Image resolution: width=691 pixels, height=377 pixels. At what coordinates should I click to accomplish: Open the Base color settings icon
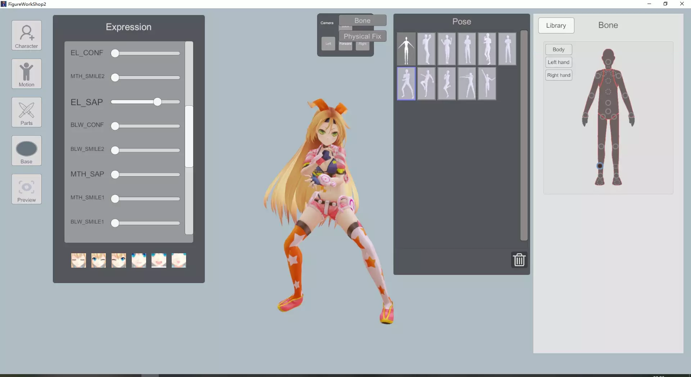pos(26,151)
